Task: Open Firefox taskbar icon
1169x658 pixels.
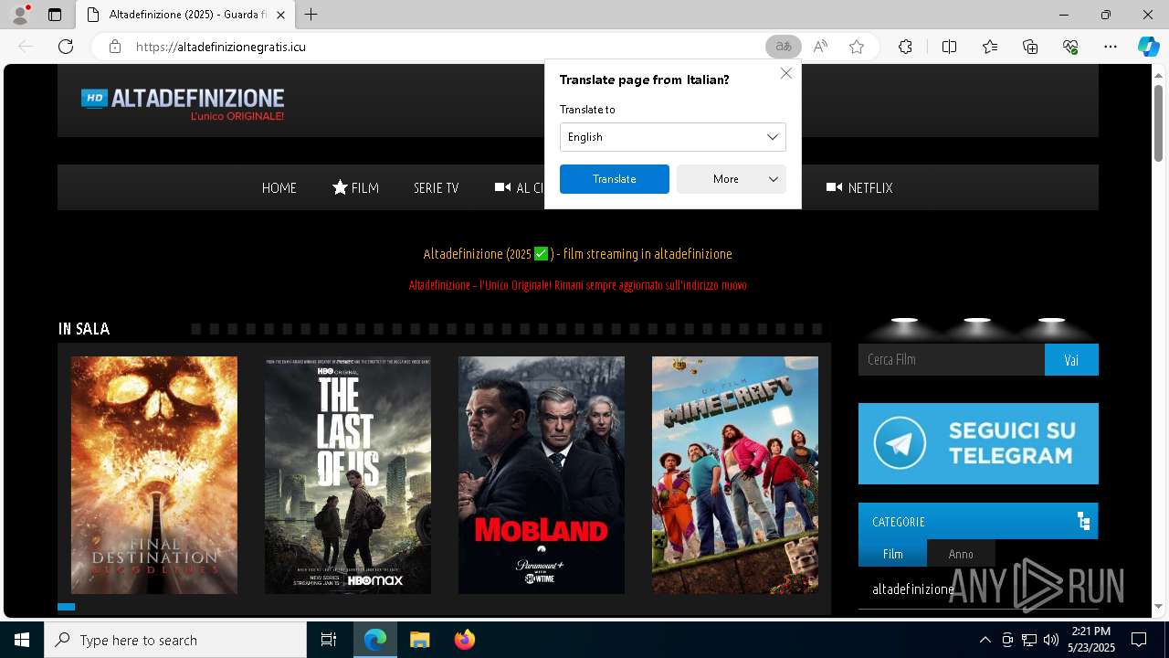Action: (x=464, y=640)
